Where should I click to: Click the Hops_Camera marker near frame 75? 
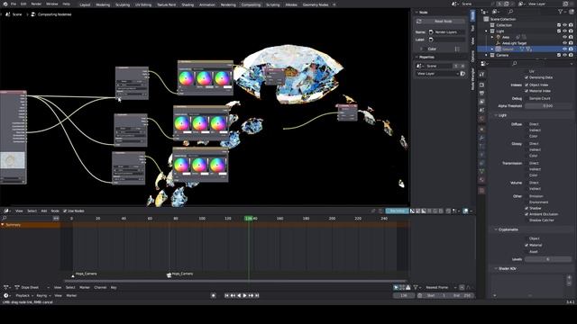pyautogui.click(x=169, y=274)
